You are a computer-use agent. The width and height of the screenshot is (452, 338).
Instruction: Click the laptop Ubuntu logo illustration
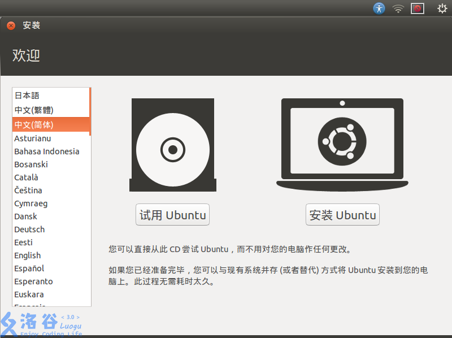click(x=342, y=145)
